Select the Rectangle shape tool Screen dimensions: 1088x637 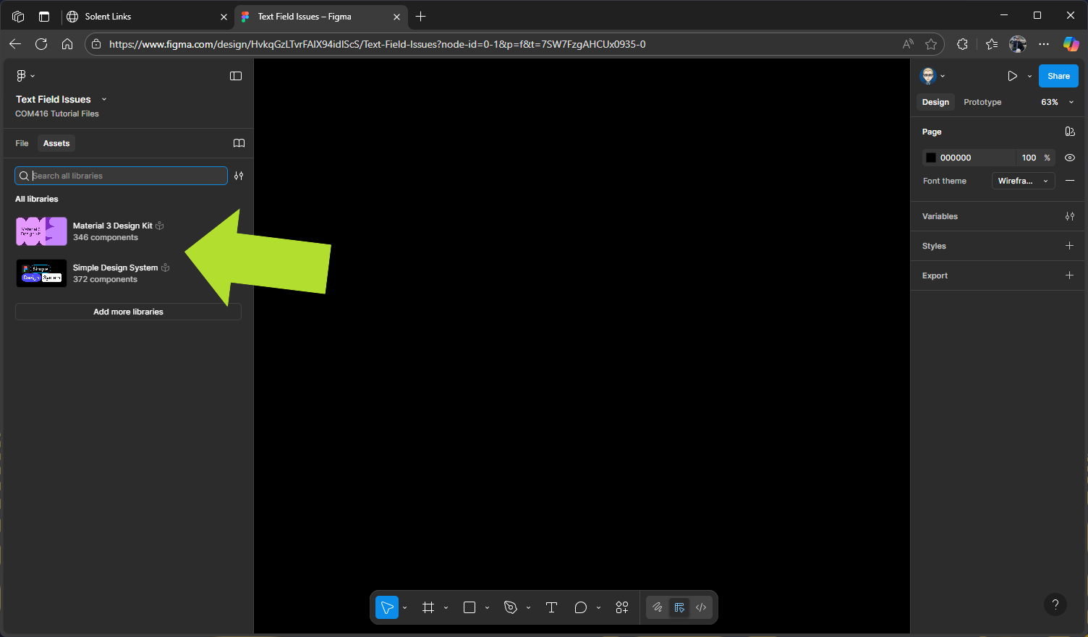tap(469, 607)
